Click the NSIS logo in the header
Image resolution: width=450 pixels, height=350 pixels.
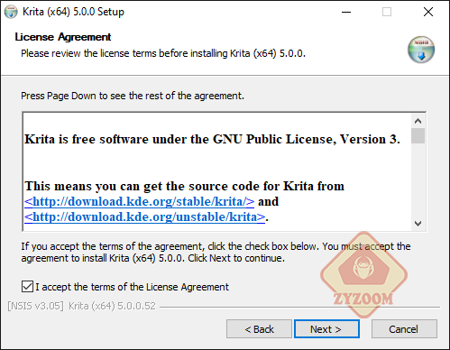click(x=421, y=50)
